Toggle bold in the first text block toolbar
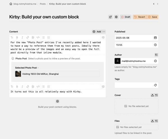The height and width of the screenshot is (139, 168). [x=17, y=37]
